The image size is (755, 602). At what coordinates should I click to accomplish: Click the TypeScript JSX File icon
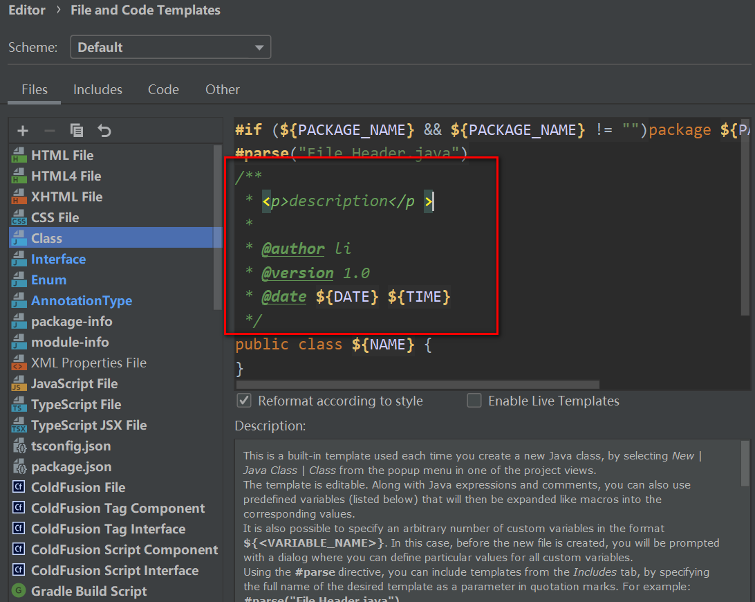pos(19,425)
